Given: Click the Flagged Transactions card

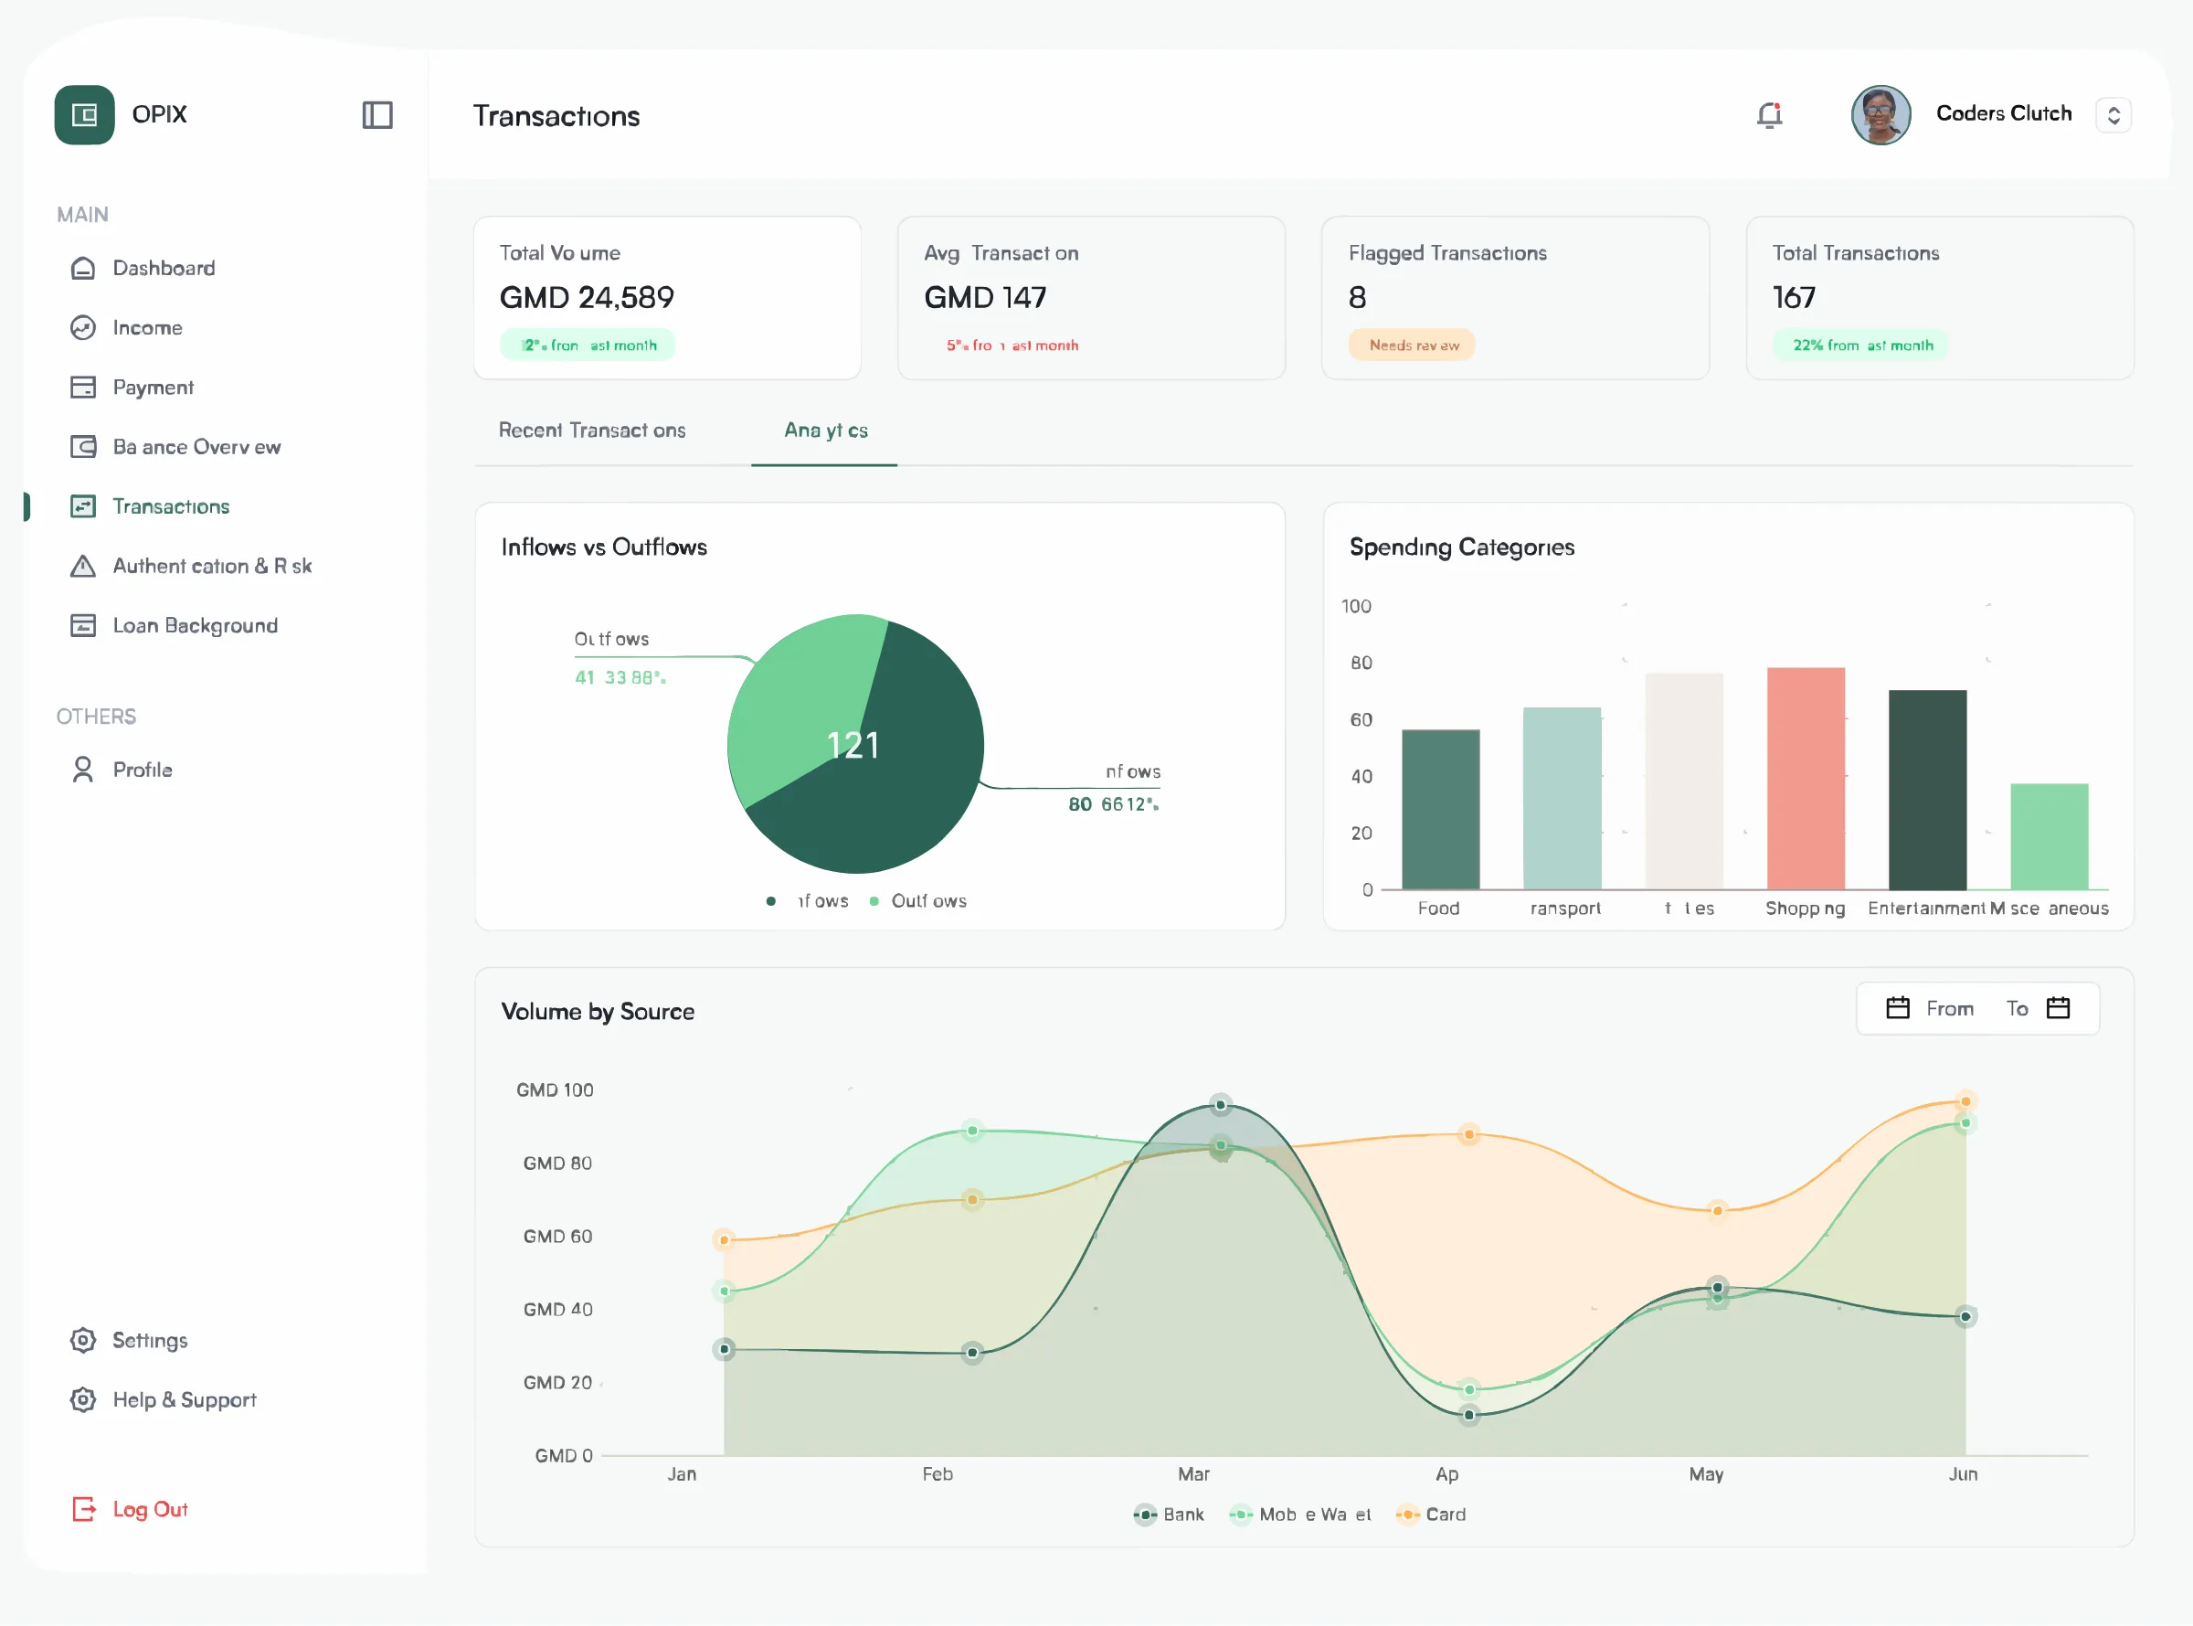Looking at the screenshot, I should (x=1516, y=298).
